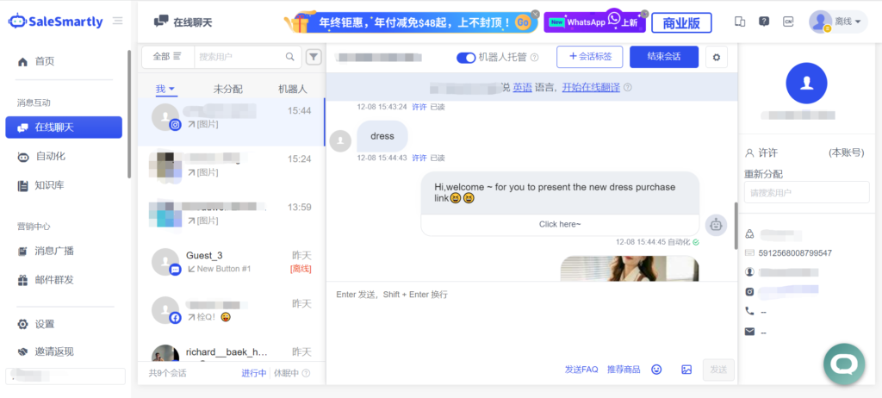
Task: Click the Facebook badge on the 栓Q! chat
Action: coord(176,318)
